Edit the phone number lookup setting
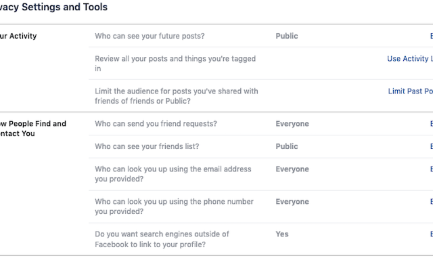The width and height of the screenshot is (433, 260). [x=431, y=202]
